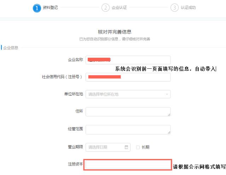Click the calendar icon in 营业期限 field
226x175 pixels.
click(127, 147)
